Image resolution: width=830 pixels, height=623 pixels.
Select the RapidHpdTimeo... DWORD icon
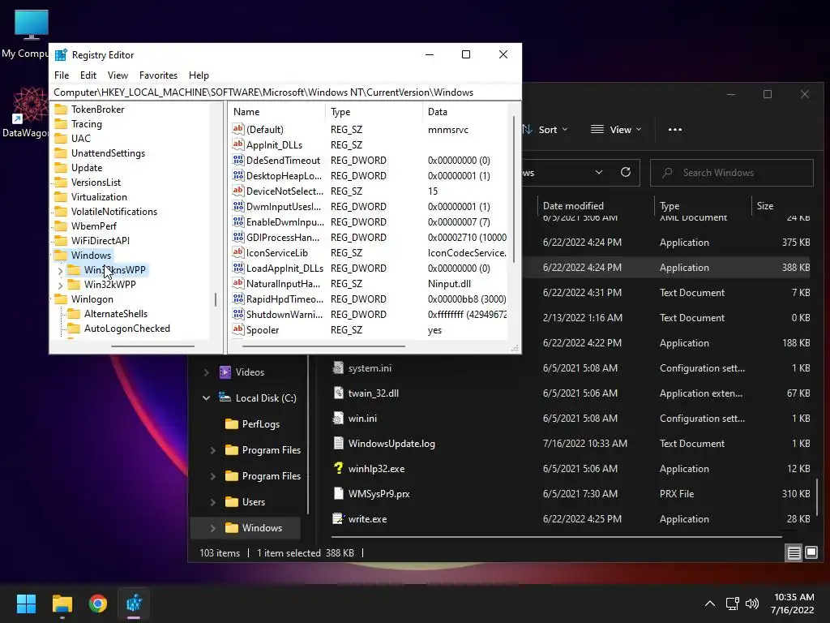coord(238,299)
